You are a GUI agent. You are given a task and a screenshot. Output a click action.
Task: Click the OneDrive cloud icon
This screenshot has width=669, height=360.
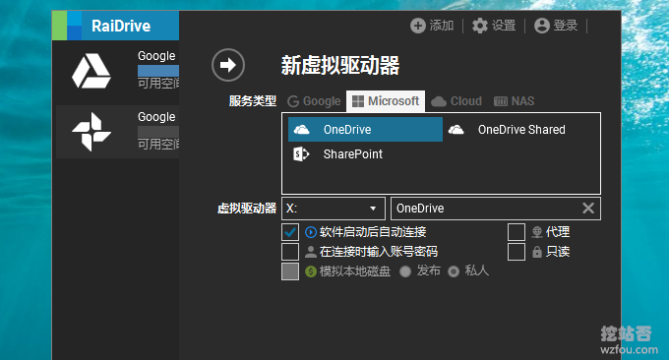coord(302,130)
